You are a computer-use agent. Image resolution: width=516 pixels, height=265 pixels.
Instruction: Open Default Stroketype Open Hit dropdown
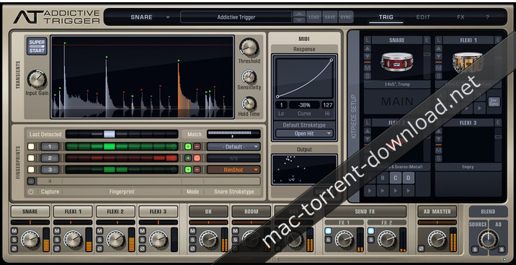[x=304, y=133]
